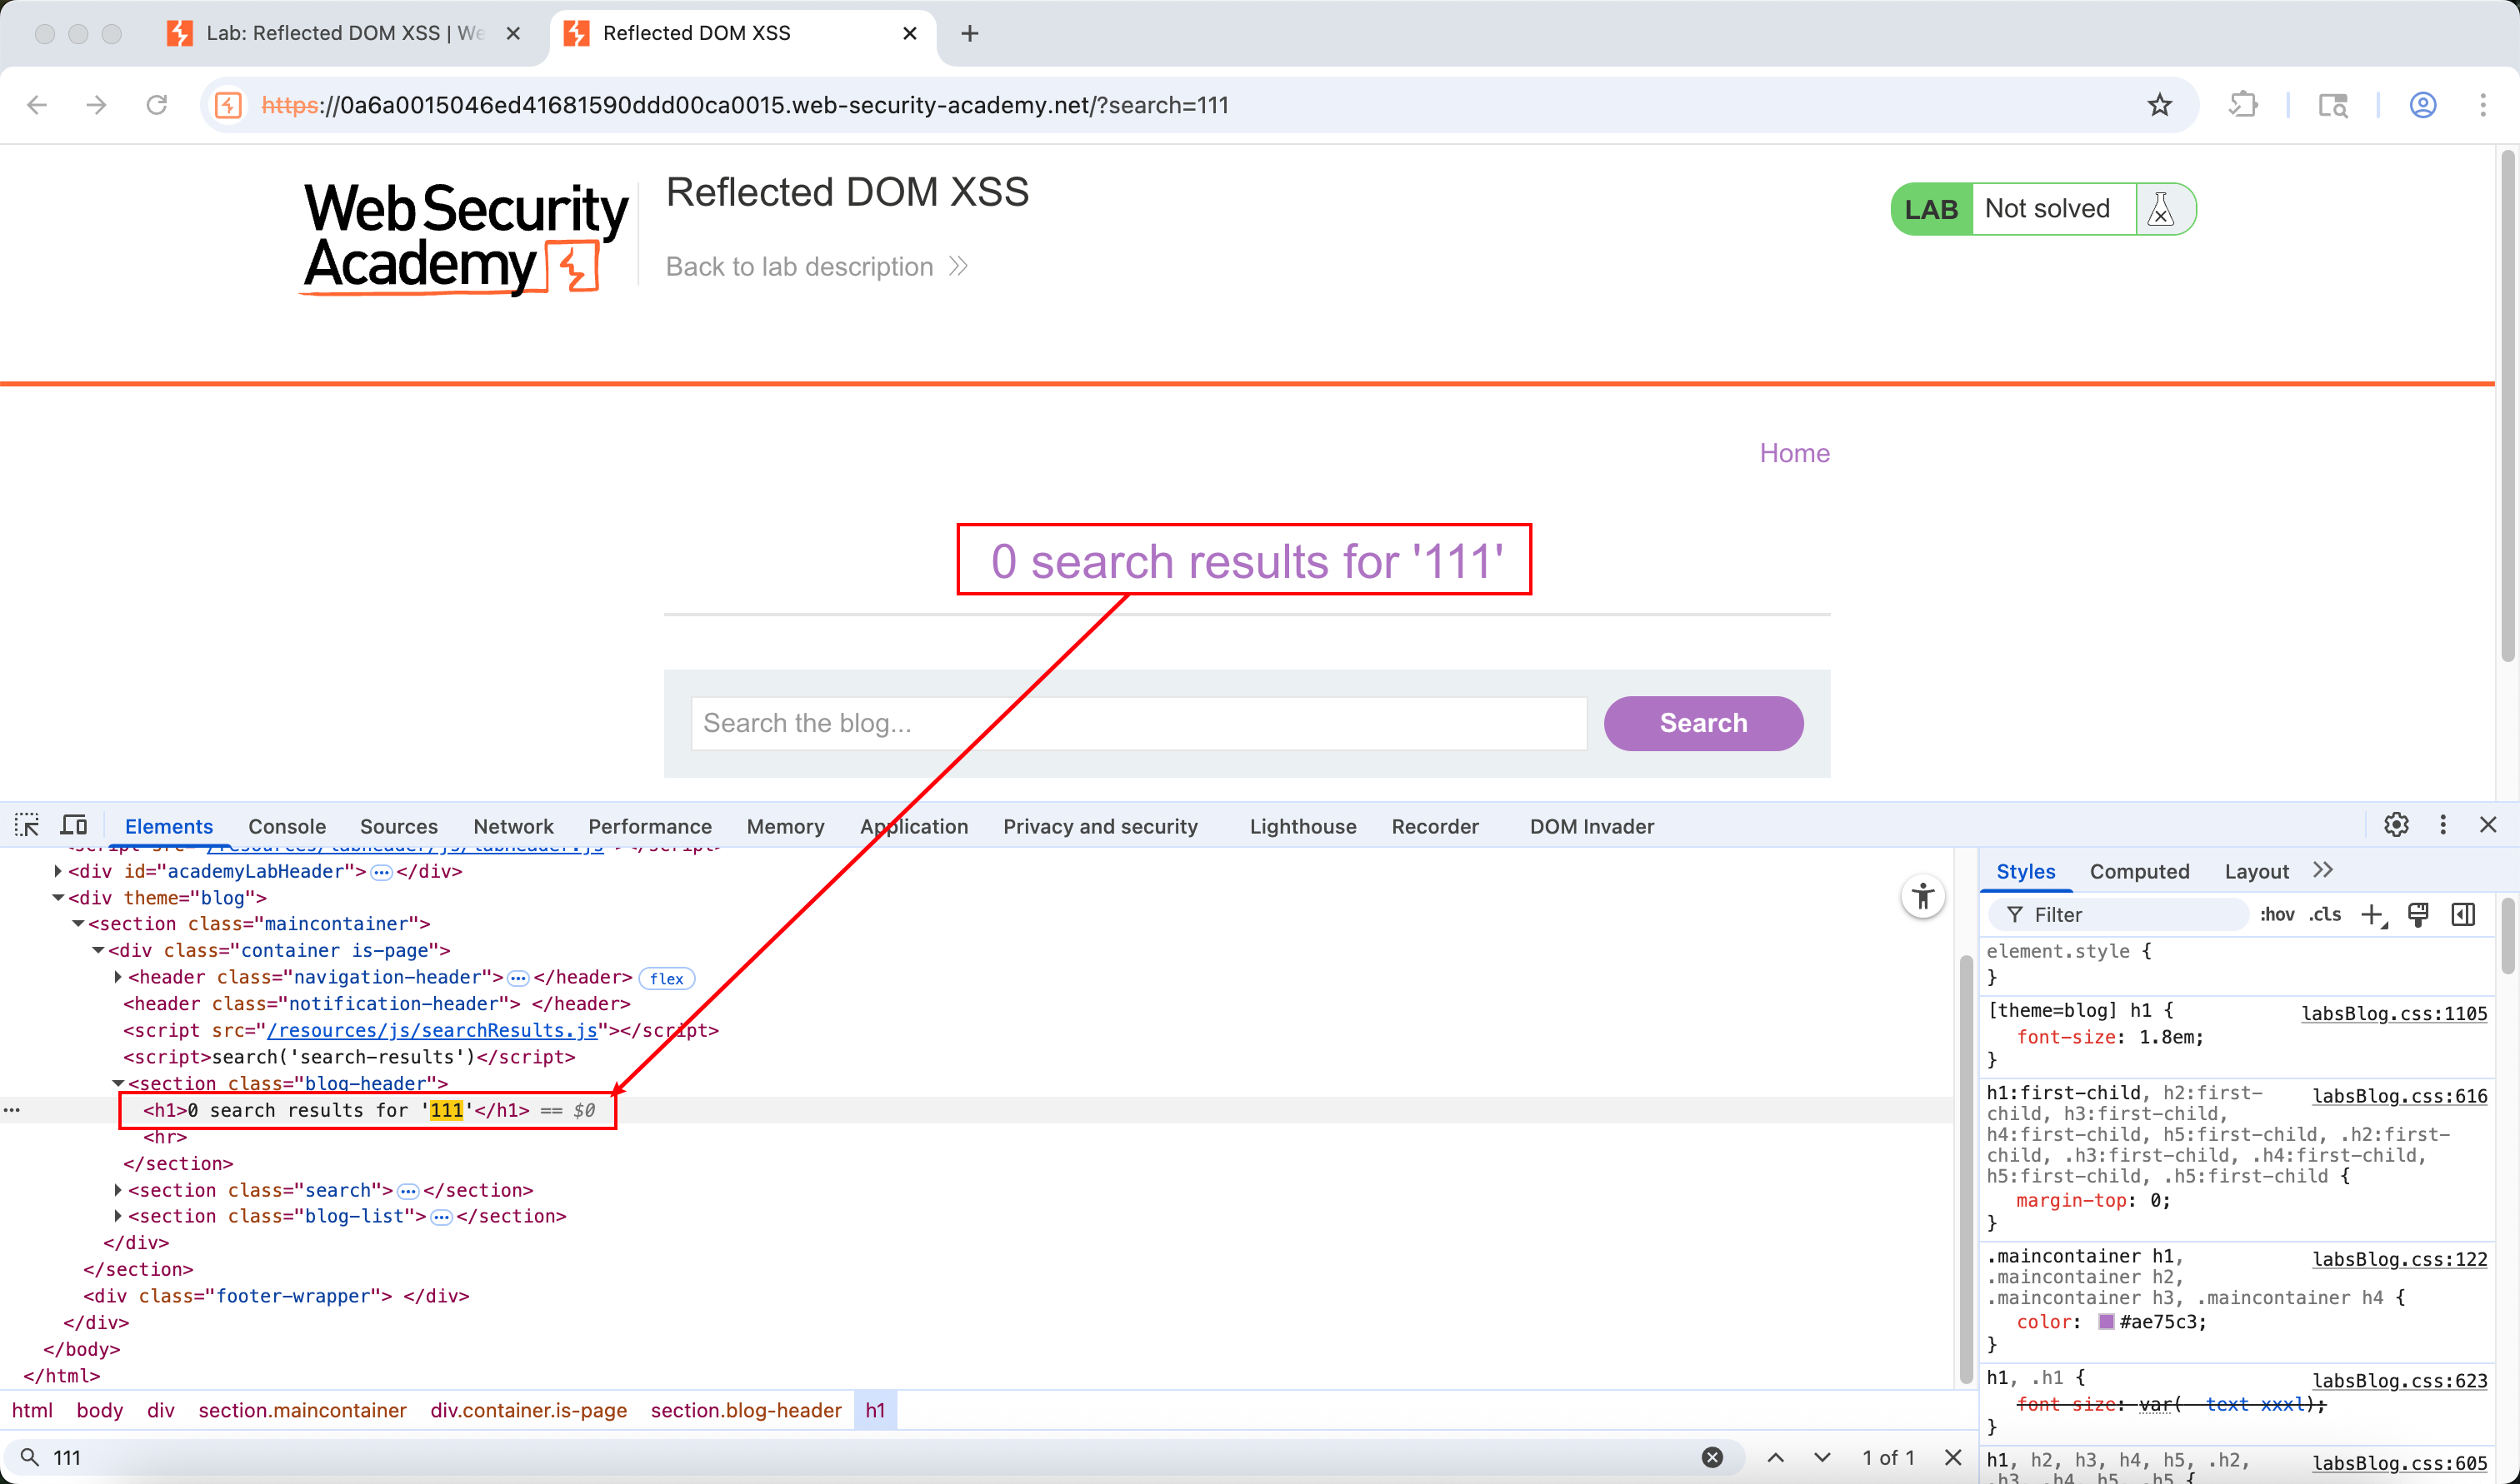
Task: Click the purple Search button
Action: coord(1702,723)
